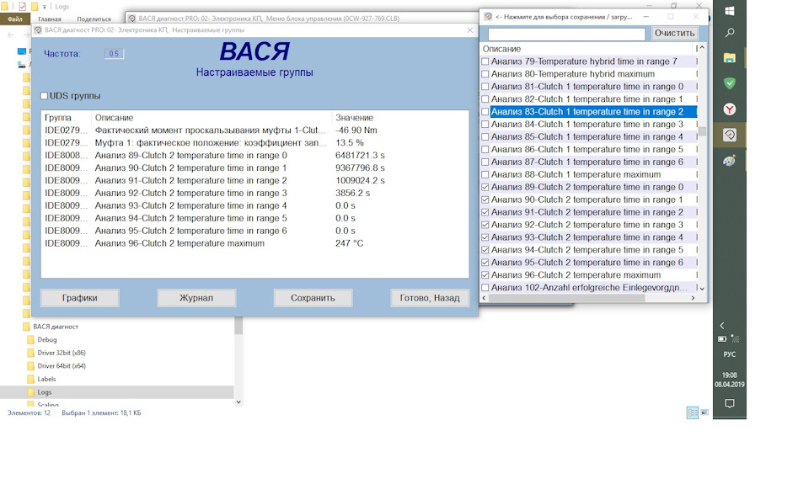
Task: Open Windows Start button
Action: point(730,11)
